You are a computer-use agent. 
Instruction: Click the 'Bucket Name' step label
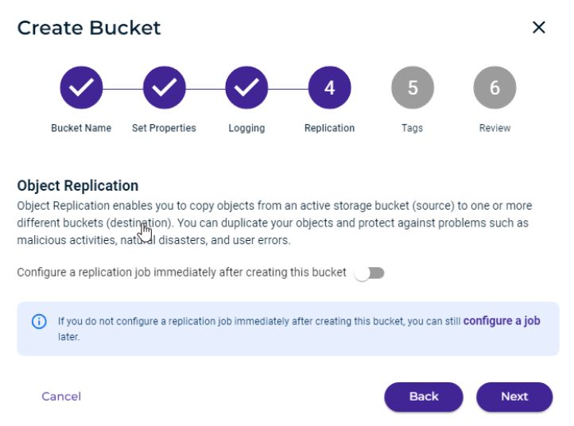point(81,128)
